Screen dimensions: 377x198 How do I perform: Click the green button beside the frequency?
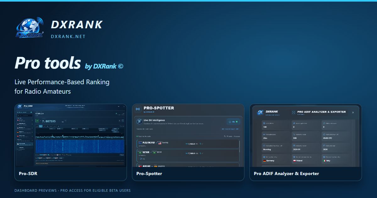coord(37,121)
